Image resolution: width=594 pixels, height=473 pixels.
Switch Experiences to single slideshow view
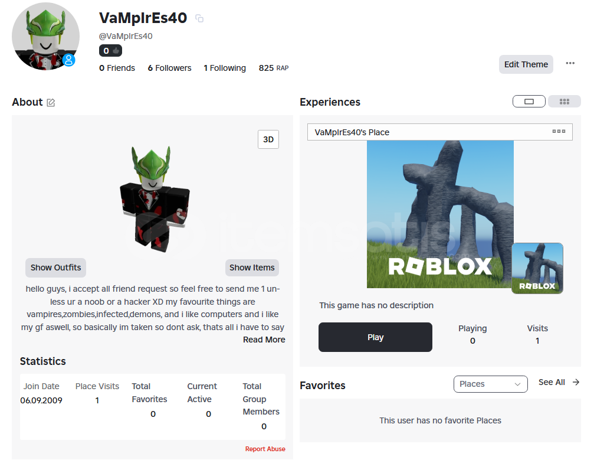529,102
